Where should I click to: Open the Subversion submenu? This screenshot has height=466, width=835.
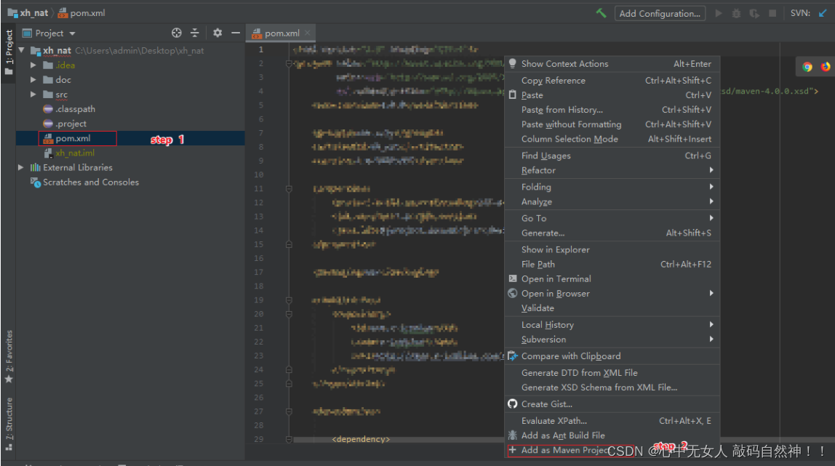click(612, 340)
